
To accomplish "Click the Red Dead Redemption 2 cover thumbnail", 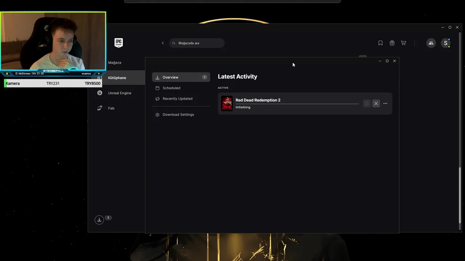I will point(227,104).
